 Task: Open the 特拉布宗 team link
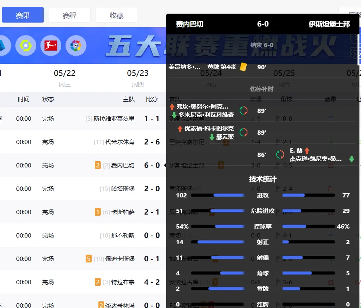[123, 282]
